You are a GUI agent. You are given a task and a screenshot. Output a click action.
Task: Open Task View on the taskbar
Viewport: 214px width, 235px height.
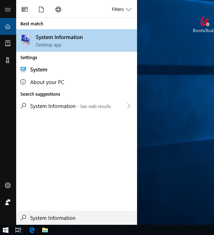(x=18, y=230)
